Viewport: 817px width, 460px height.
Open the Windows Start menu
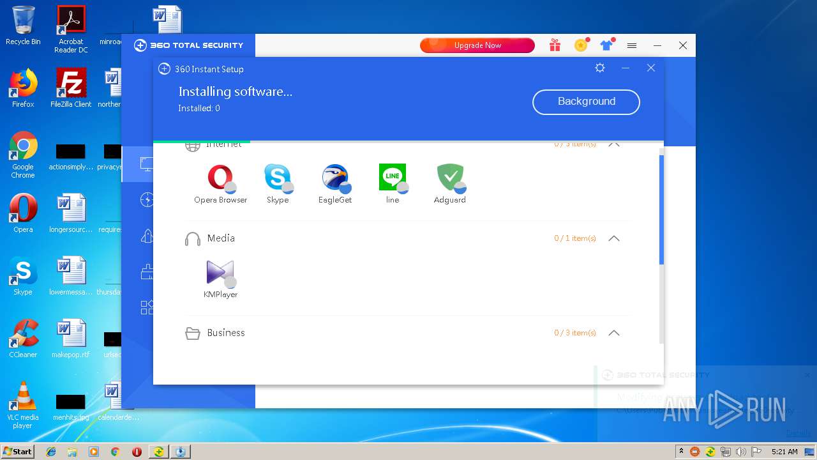tap(18, 451)
